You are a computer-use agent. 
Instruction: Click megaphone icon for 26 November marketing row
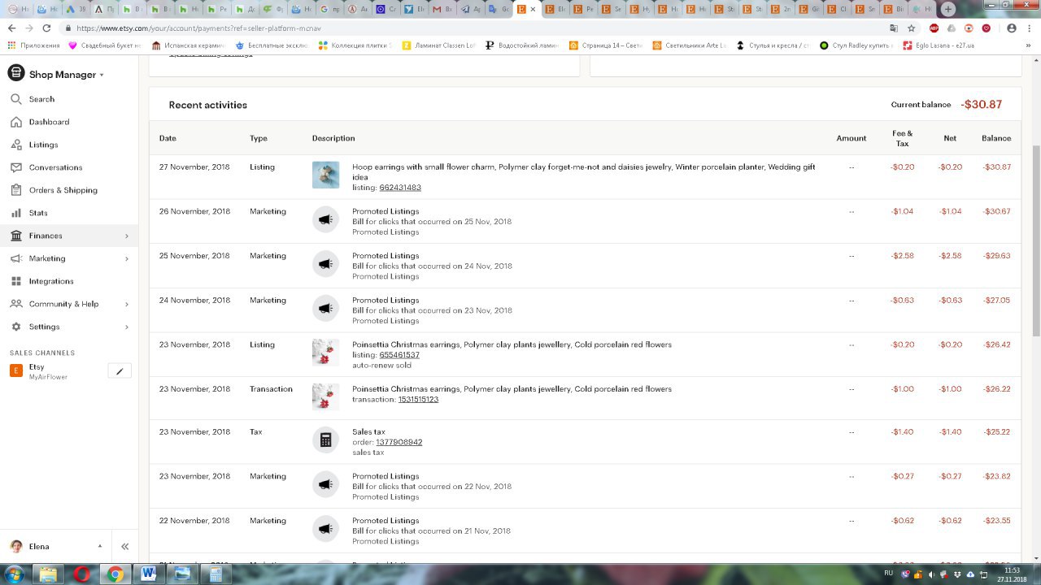325,219
